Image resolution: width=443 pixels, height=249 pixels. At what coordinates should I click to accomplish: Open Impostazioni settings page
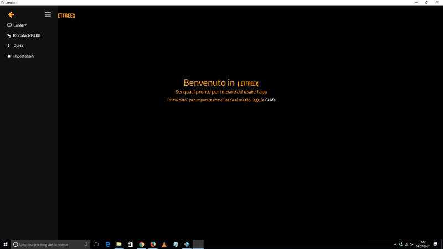24,56
